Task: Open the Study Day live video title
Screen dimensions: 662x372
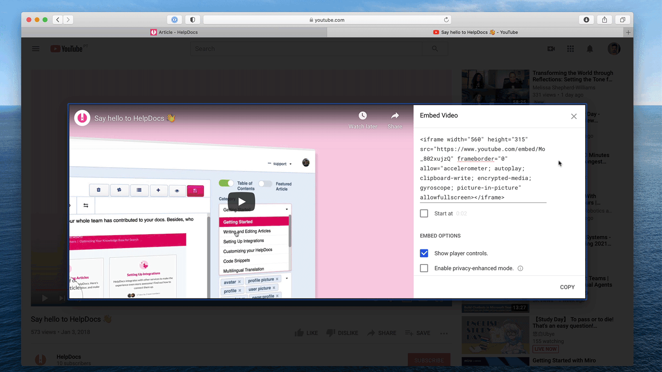Action: pos(573,322)
